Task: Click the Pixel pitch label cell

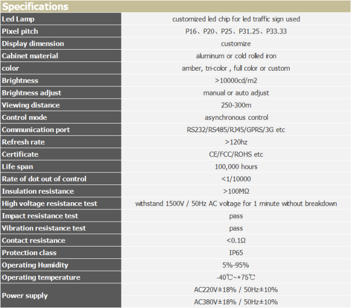Action: click(21, 31)
